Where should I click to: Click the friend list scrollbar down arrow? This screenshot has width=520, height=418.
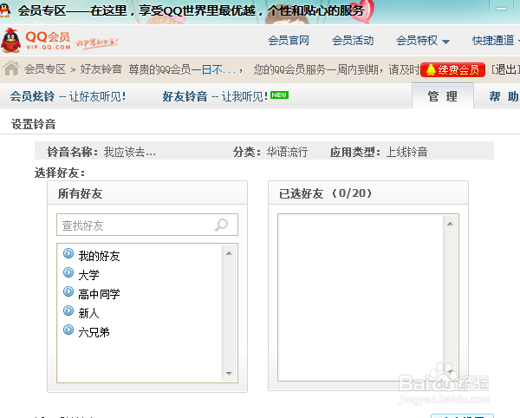point(229,374)
